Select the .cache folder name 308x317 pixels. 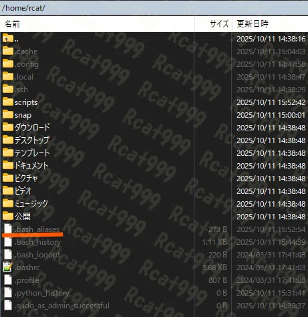tap(26, 51)
